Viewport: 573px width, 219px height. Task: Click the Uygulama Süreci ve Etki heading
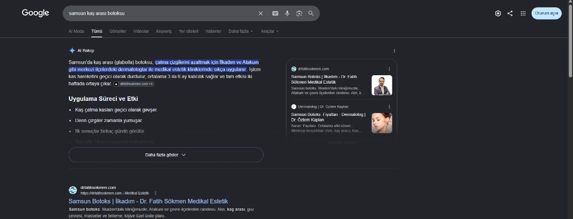pos(103,99)
